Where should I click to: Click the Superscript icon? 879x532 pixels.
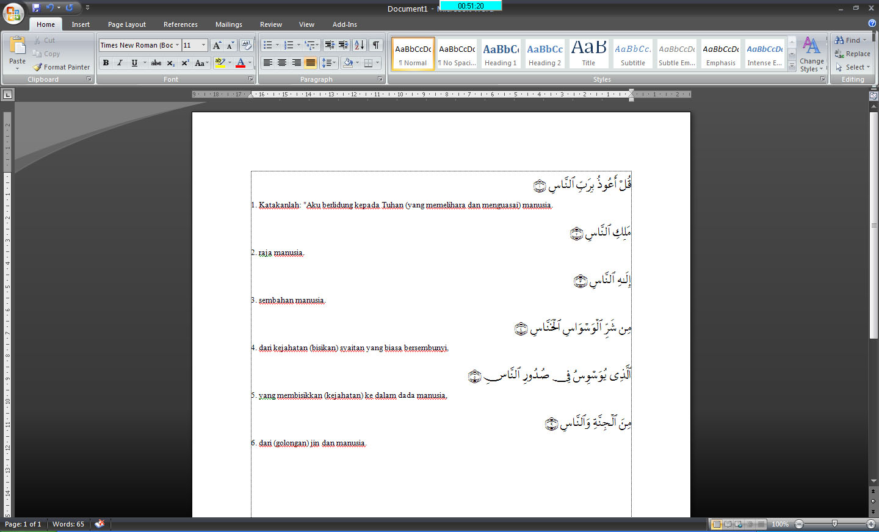point(184,63)
